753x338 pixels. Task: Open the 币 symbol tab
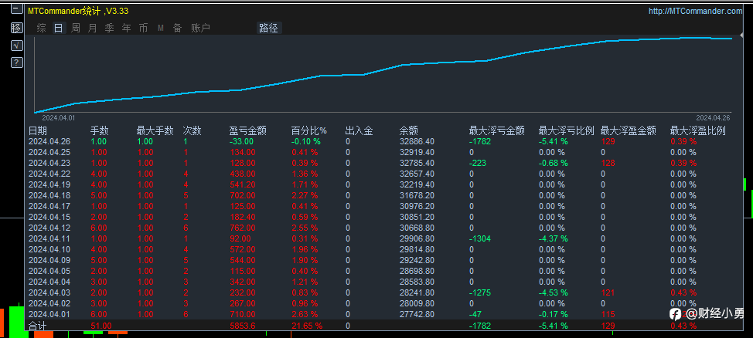click(x=143, y=29)
